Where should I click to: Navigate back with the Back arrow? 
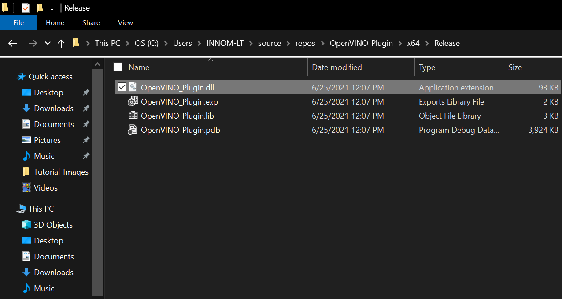[x=13, y=43]
